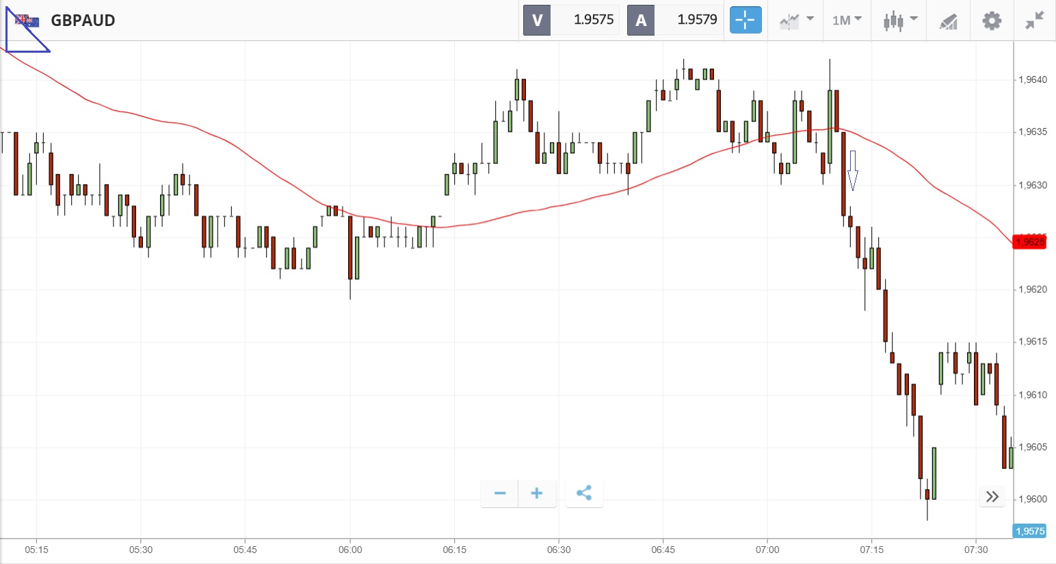This screenshot has height=564, width=1056.
Task: Share the chart via share icon
Action: (x=584, y=493)
